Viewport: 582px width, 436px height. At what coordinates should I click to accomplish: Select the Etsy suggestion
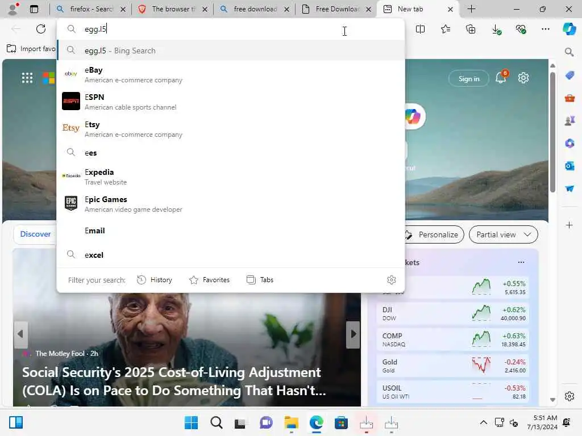(x=231, y=129)
